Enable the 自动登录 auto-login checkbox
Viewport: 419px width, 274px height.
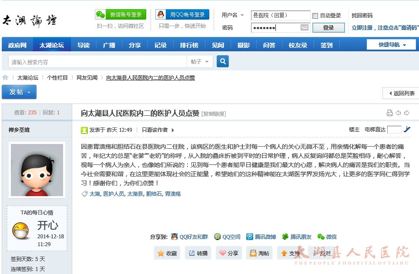[315, 16]
